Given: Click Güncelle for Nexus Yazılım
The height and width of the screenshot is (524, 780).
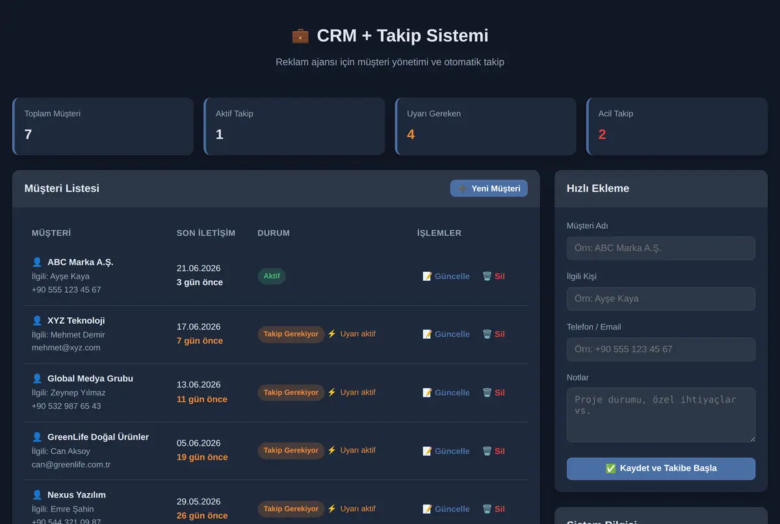Looking at the screenshot, I should coord(446,509).
